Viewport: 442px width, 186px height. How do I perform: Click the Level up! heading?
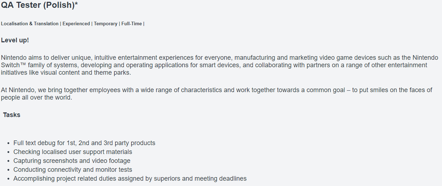(x=15, y=40)
